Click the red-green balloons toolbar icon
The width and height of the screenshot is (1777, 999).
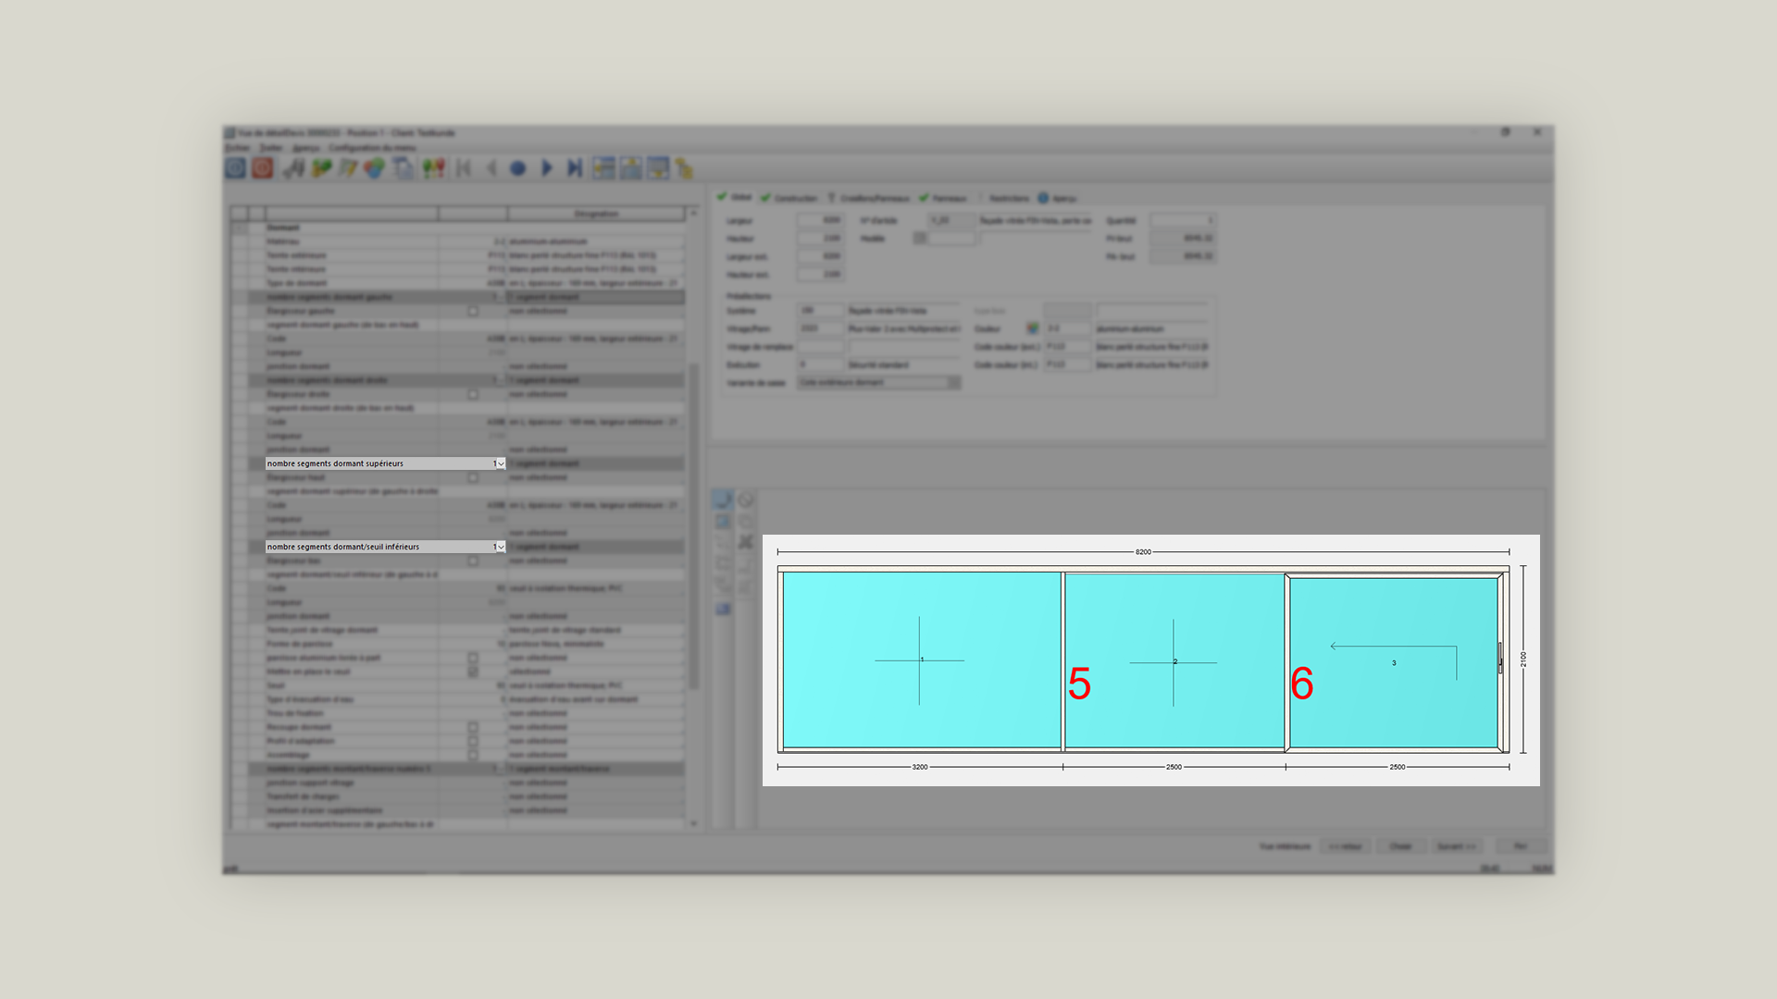[433, 167]
